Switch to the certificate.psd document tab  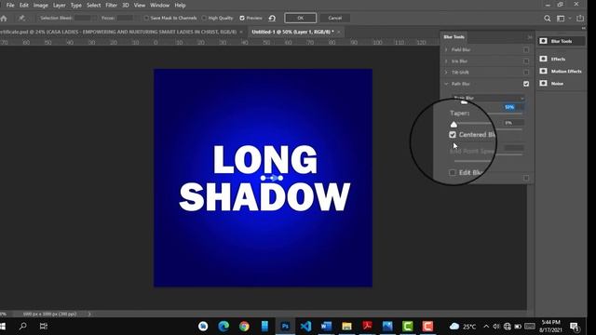(118, 32)
